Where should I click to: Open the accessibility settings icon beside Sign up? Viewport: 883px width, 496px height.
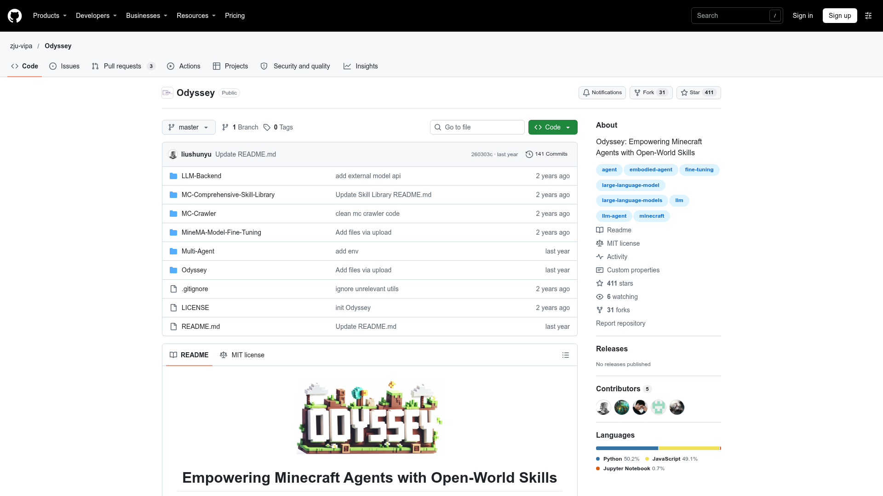coord(868,16)
